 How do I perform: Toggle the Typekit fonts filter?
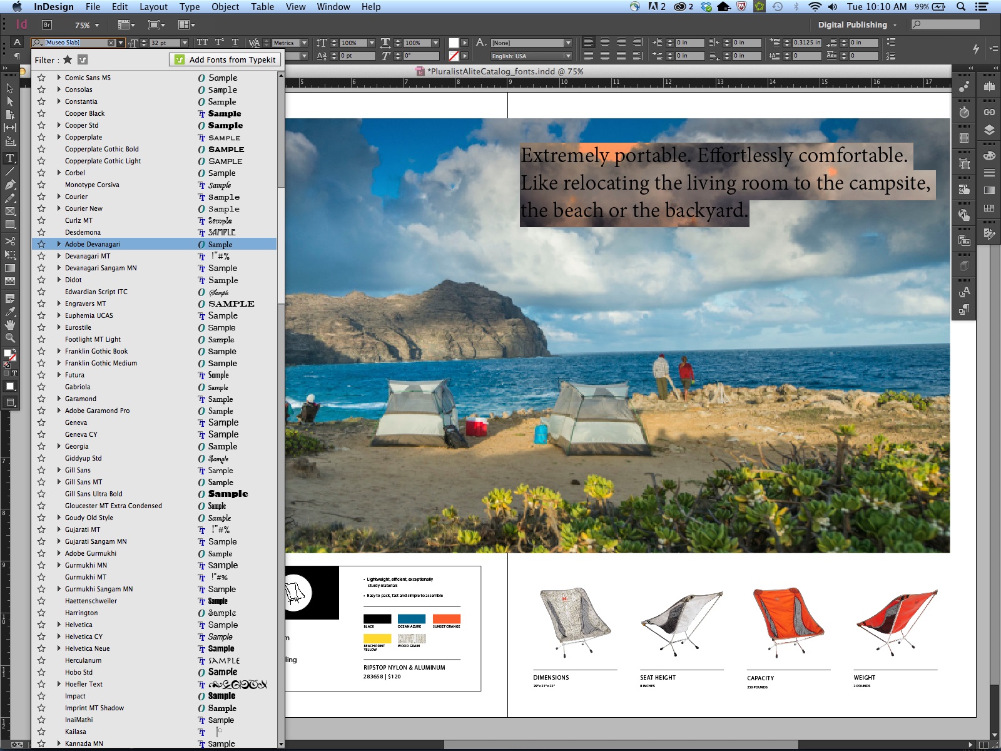coord(83,59)
